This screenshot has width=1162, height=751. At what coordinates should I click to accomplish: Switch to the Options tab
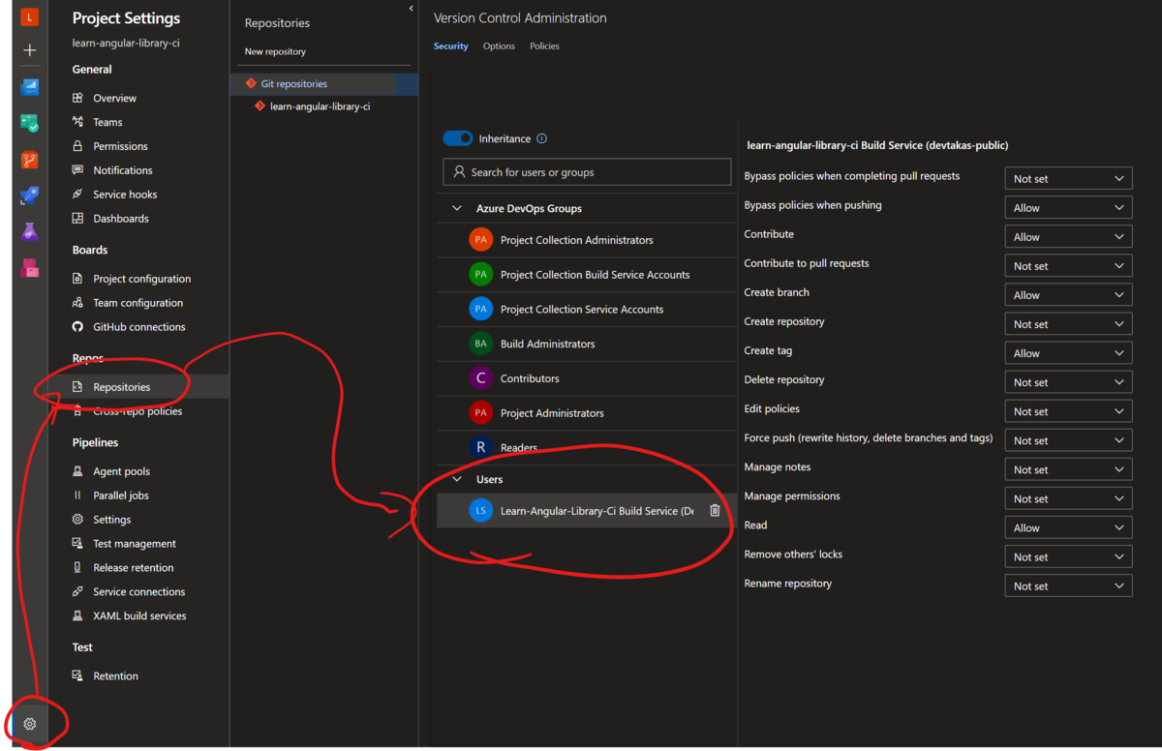(x=499, y=45)
